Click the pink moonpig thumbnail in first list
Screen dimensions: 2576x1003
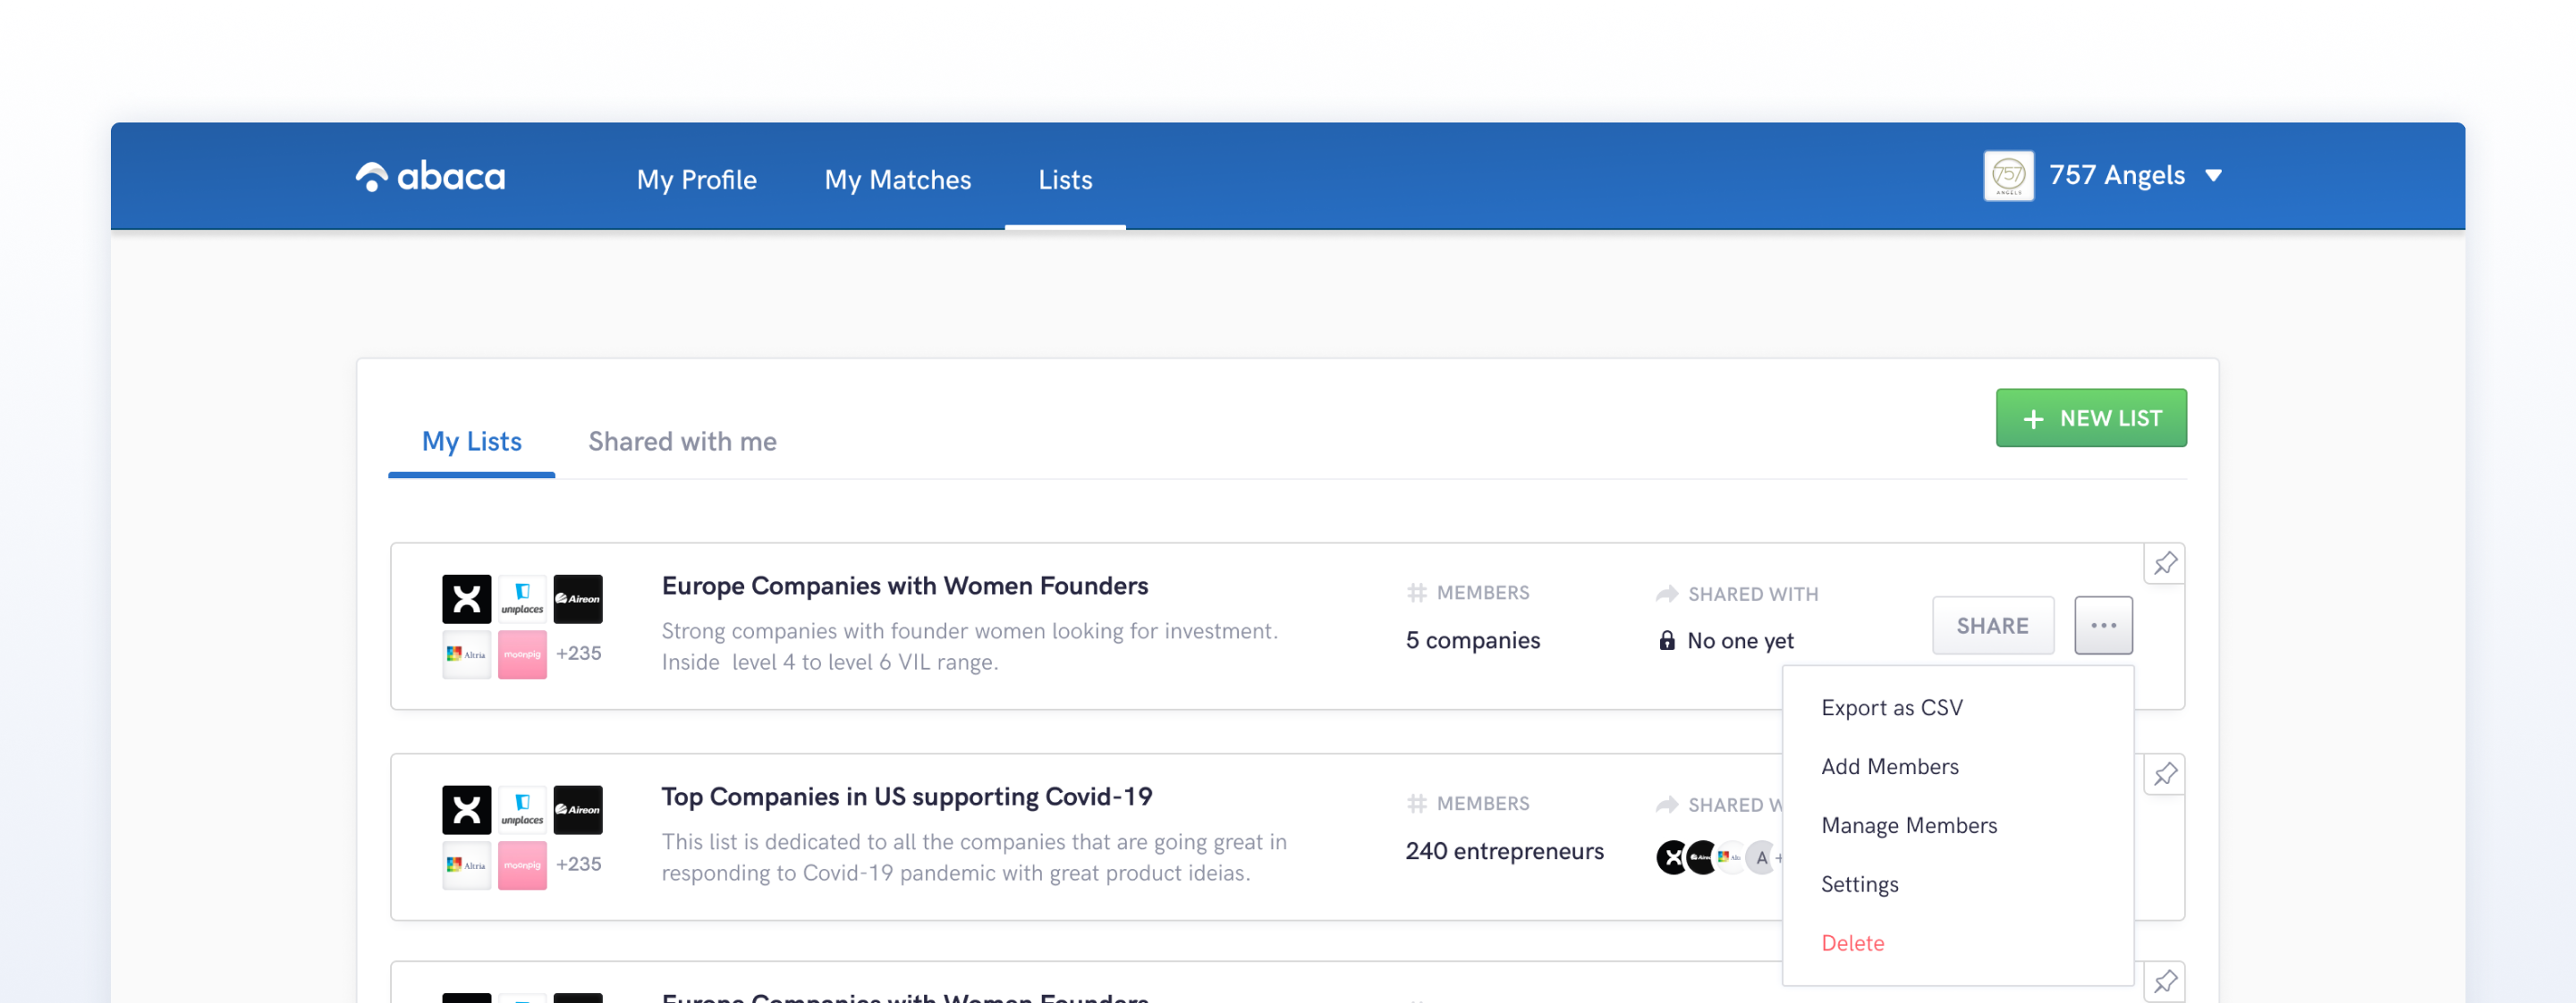(522, 654)
